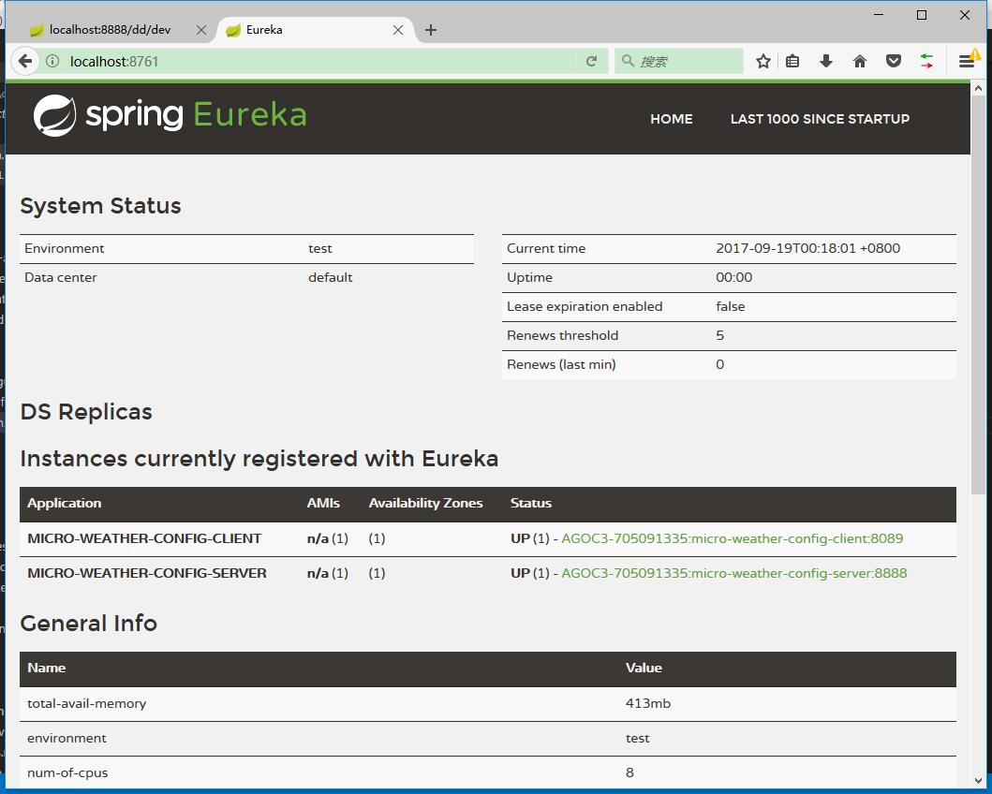The image size is (992, 794).
Task: Open the bookmarks list icon
Action: point(792,61)
